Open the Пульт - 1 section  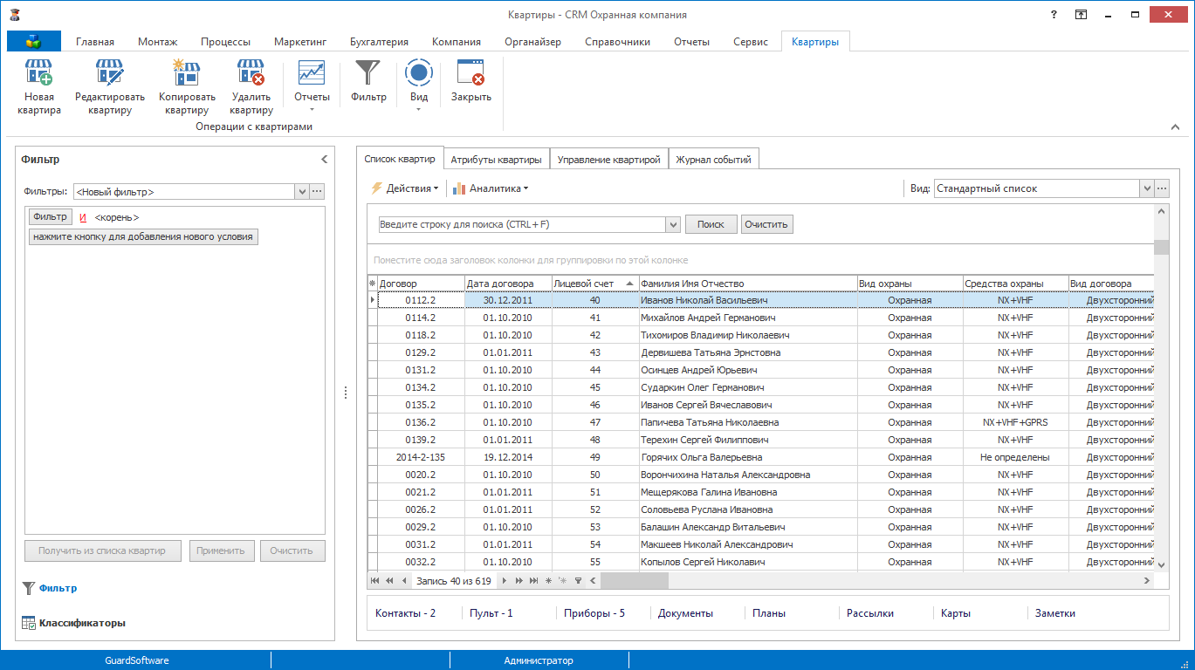491,613
